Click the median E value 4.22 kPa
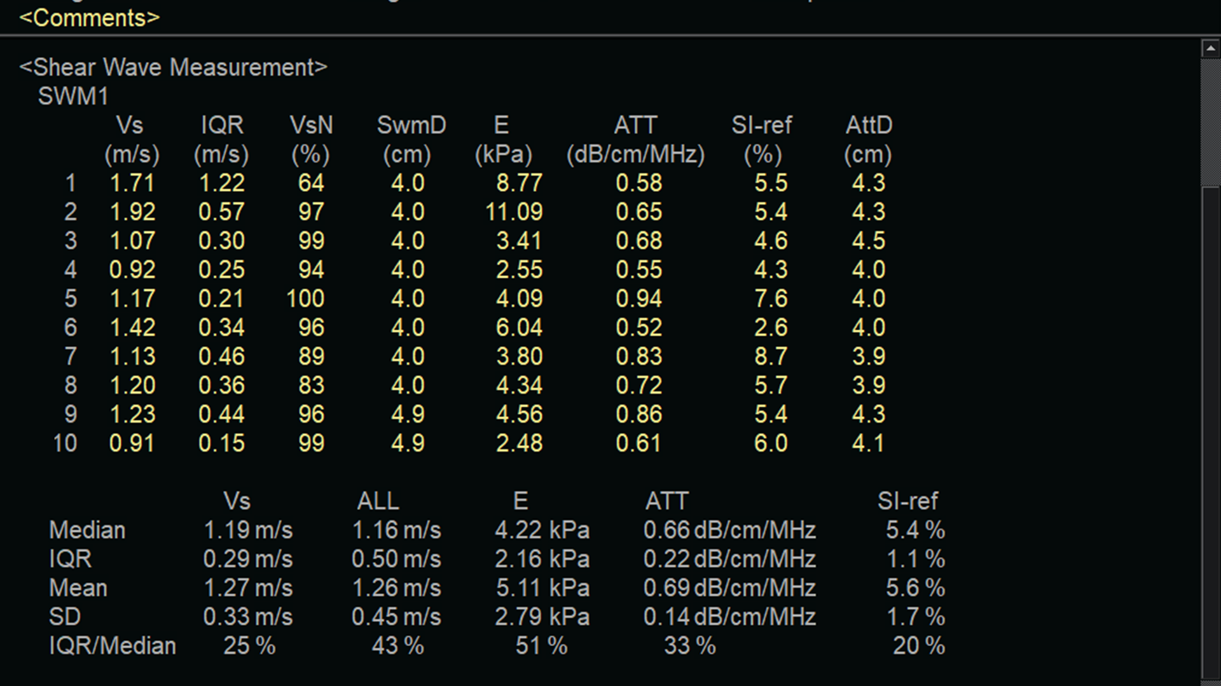 pos(542,530)
